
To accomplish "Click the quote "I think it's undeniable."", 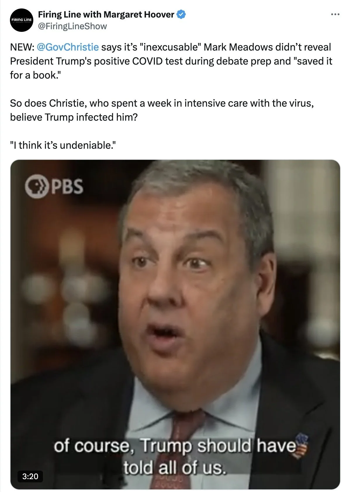I will 63,145.
